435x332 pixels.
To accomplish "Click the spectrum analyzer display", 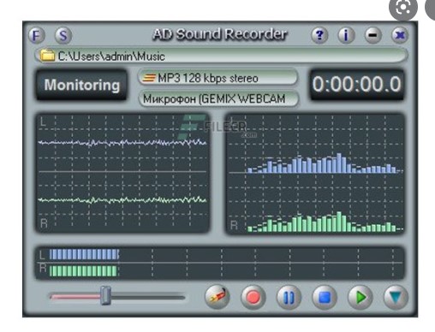I will (315, 174).
